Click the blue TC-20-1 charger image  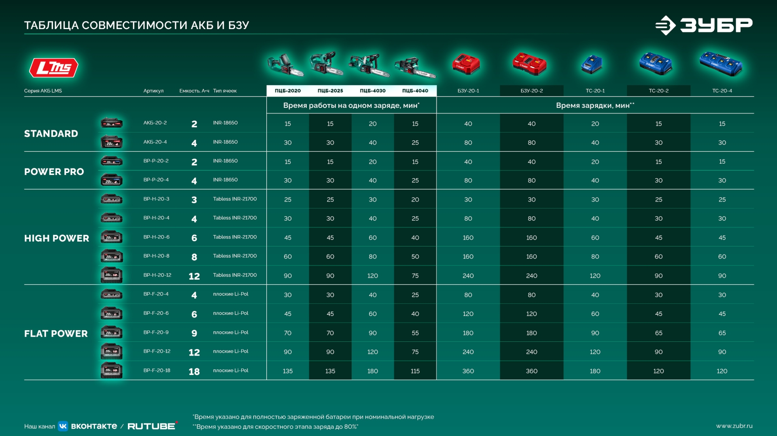[x=592, y=65]
